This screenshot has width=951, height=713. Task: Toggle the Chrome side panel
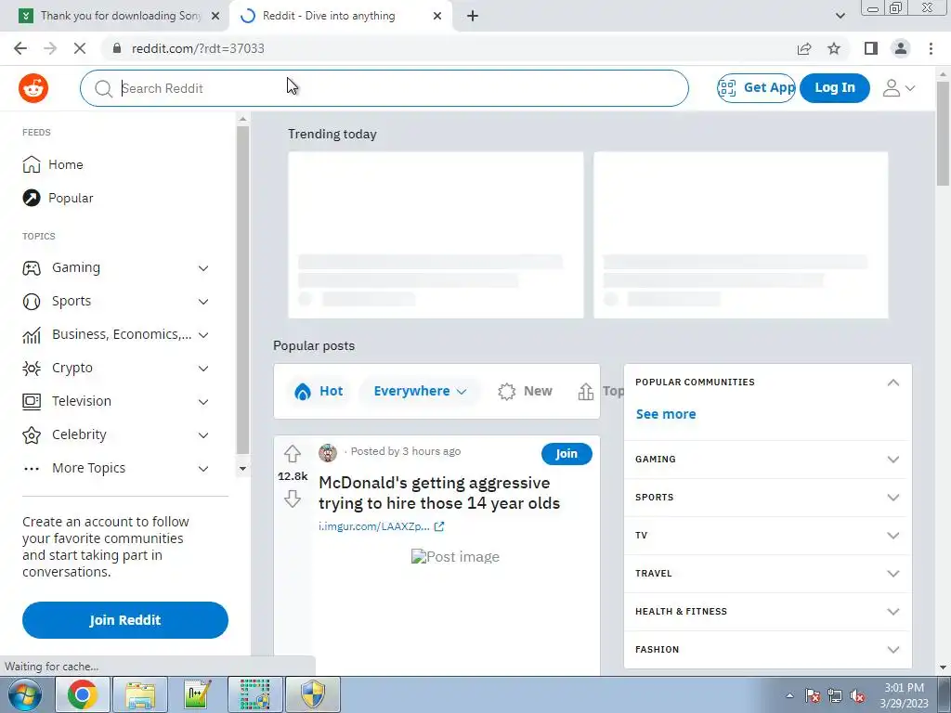(x=871, y=48)
